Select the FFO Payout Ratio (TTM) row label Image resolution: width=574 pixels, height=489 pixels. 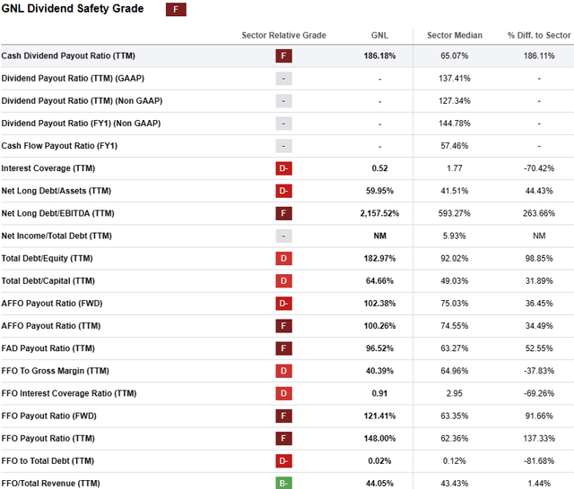point(48,439)
